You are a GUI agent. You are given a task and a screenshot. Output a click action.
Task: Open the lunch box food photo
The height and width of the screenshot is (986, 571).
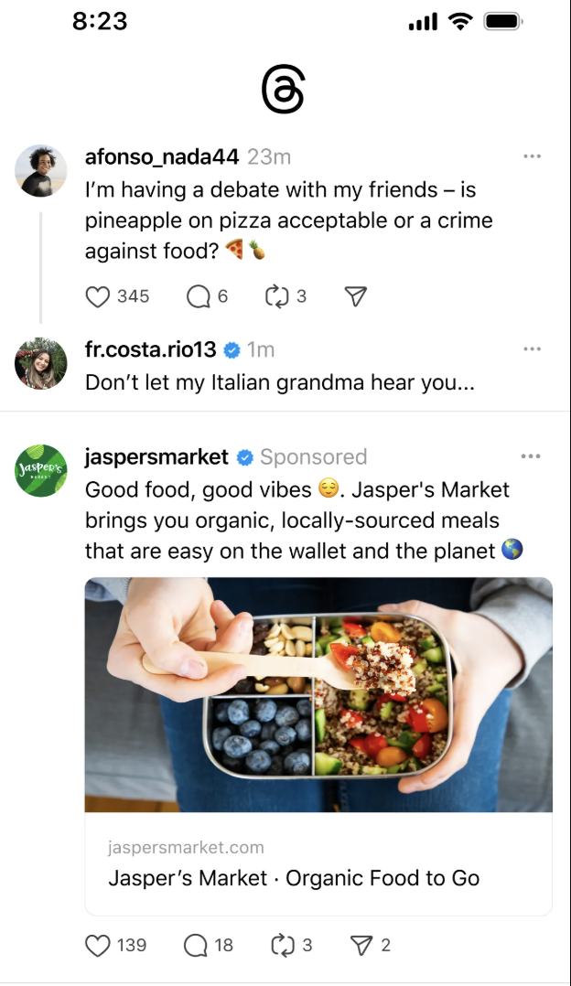318,694
